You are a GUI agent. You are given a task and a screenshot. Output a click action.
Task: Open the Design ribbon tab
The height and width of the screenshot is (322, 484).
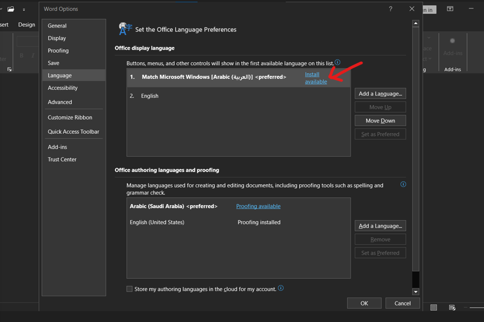coord(26,25)
